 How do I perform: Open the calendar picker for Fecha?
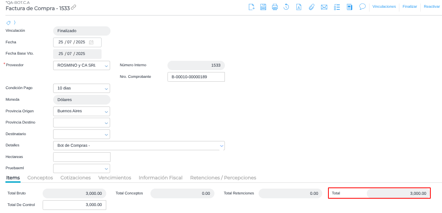coord(92,42)
